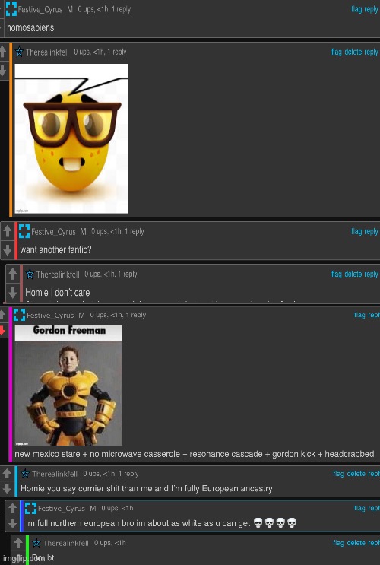The height and width of the screenshot is (565, 380).
Task: Open the Therealinkfell profile on the "fully European ancestry" comment
Action: (x=55, y=474)
